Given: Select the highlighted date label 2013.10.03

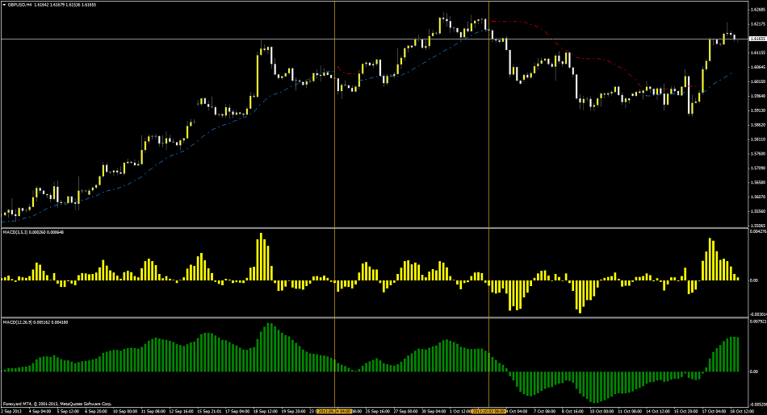Looking at the screenshot, I should (x=489, y=410).
